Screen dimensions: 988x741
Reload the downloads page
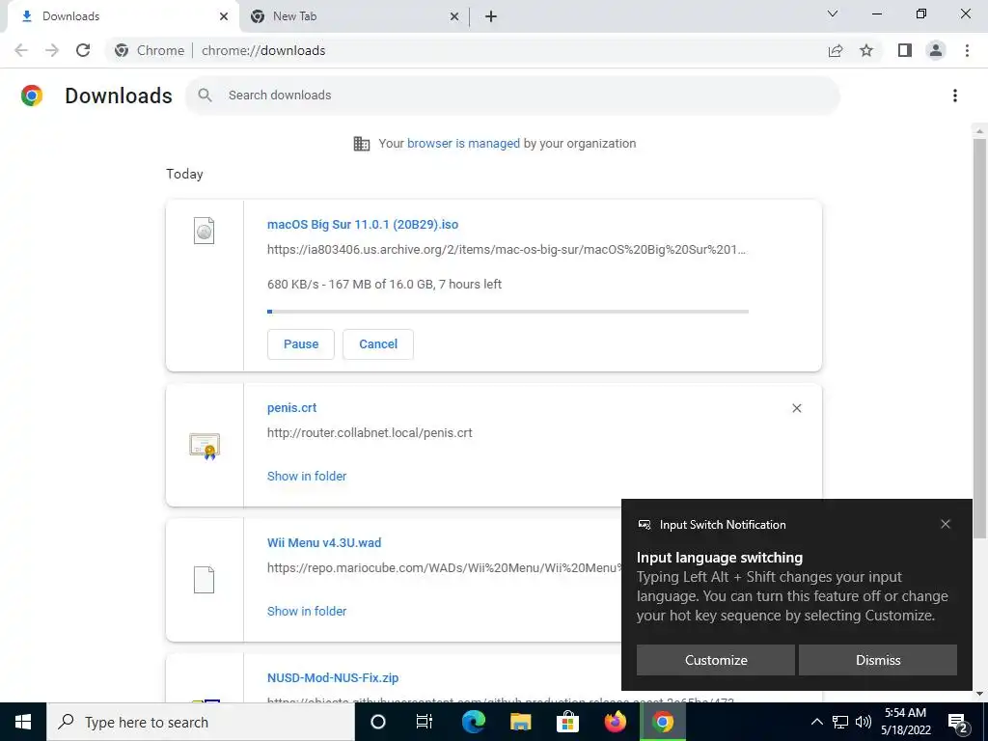pos(83,50)
